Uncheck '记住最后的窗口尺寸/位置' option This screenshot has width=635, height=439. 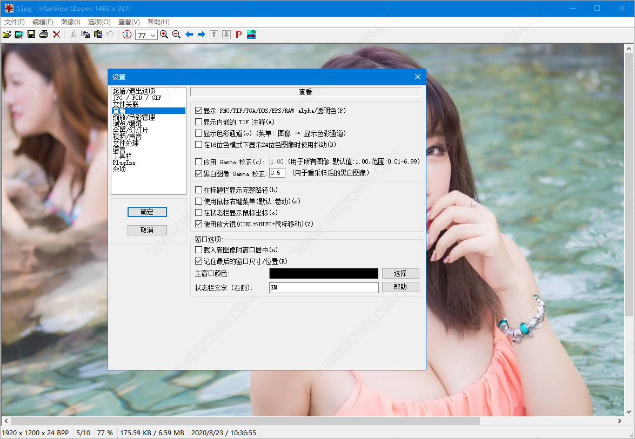click(x=199, y=261)
